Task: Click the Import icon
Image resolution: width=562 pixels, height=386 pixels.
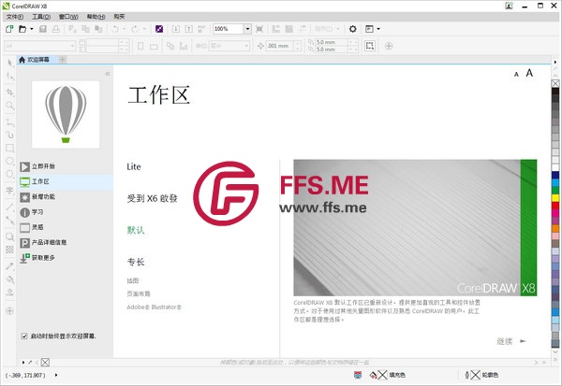Action: (x=176, y=29)
